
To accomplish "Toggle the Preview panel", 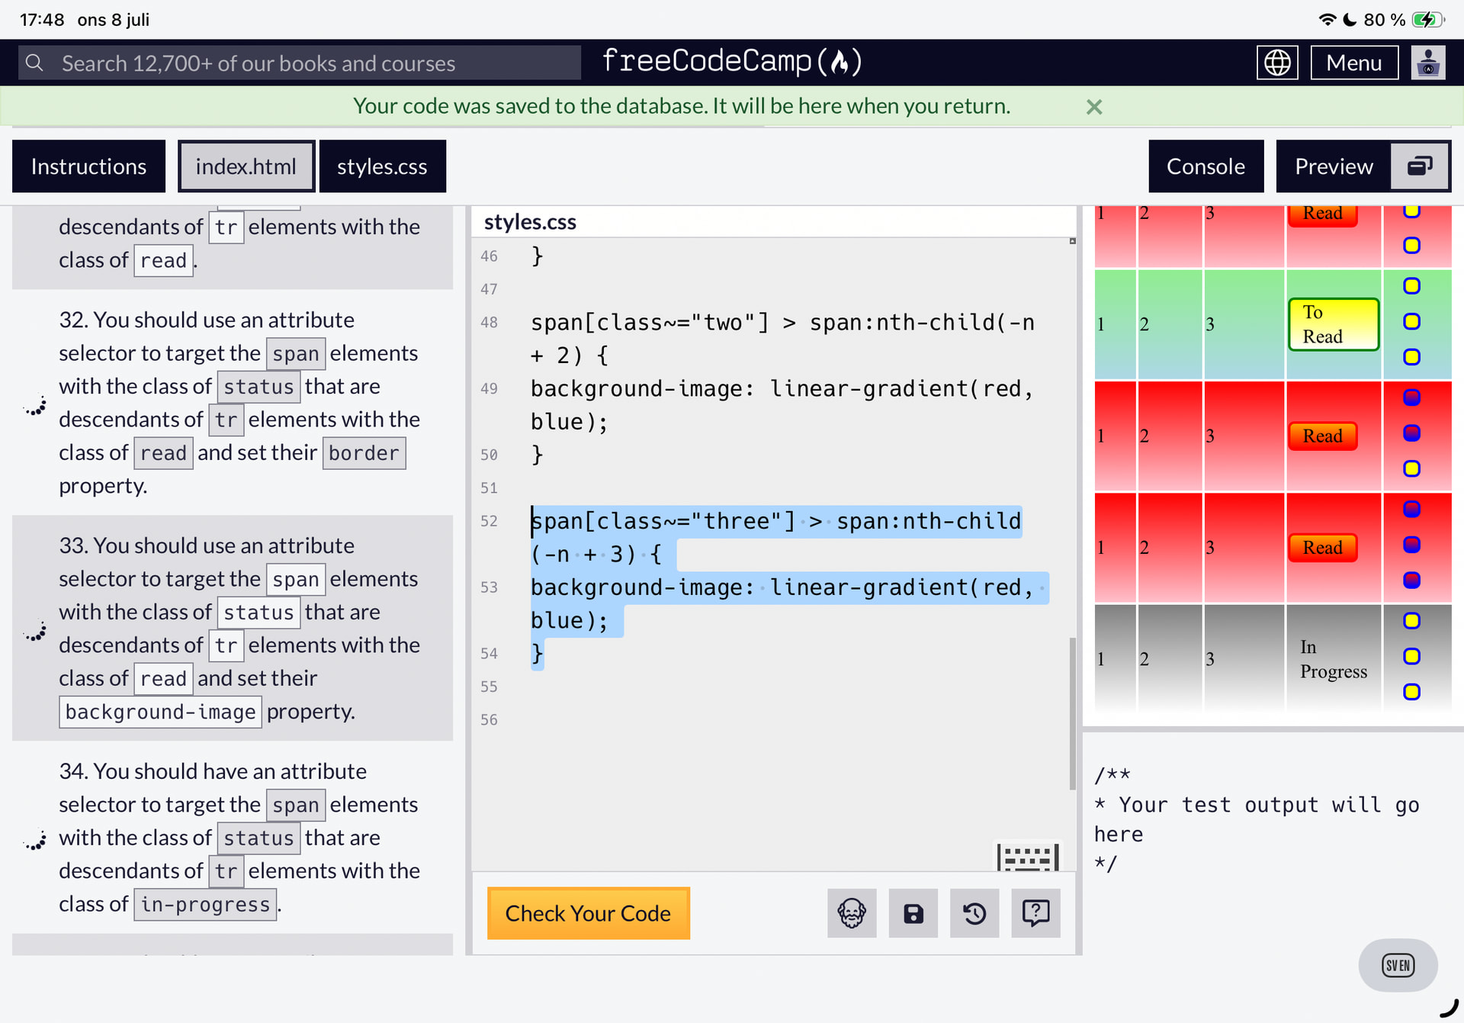I will click(1334, 166).
